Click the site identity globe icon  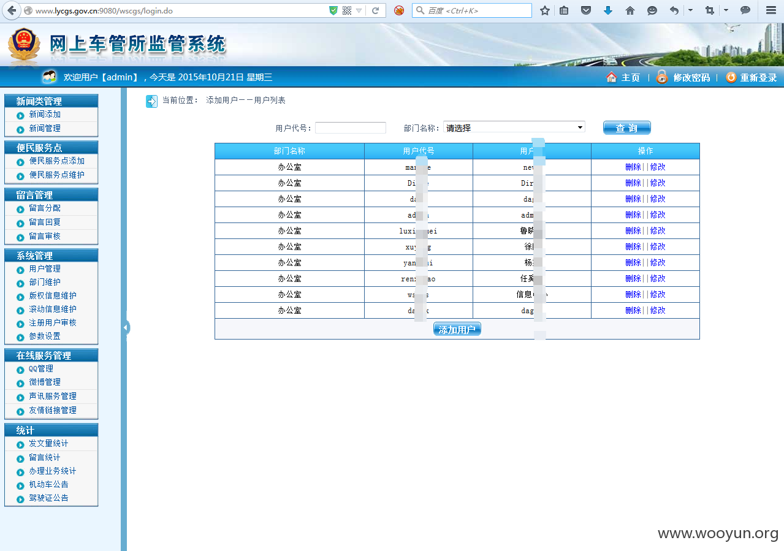(28, 10)
